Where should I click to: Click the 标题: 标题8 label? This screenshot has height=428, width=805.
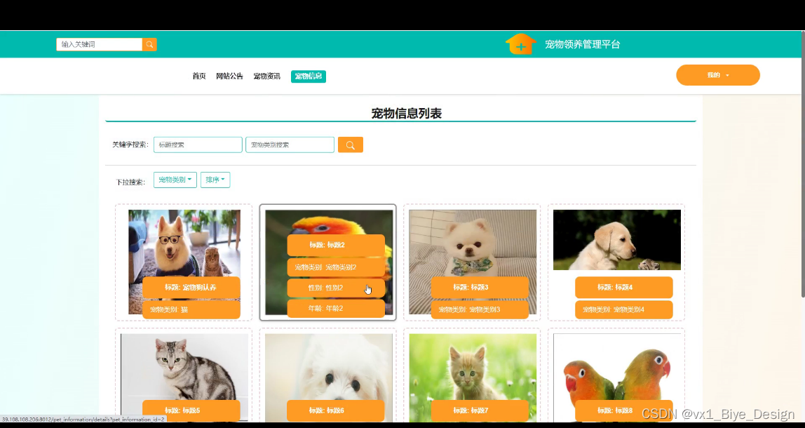coord(624,410)
